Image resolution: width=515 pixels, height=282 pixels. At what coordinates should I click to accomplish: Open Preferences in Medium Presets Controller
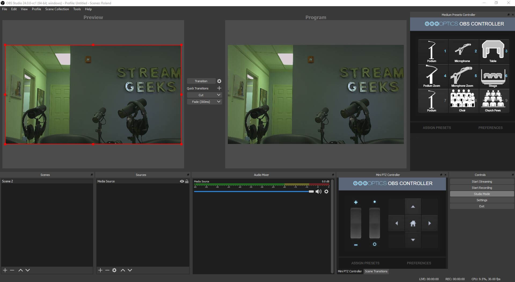point(491,128)
